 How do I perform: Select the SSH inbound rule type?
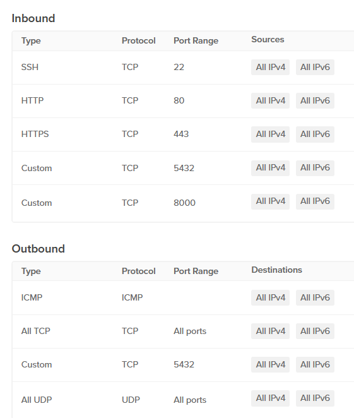[30, 67]
